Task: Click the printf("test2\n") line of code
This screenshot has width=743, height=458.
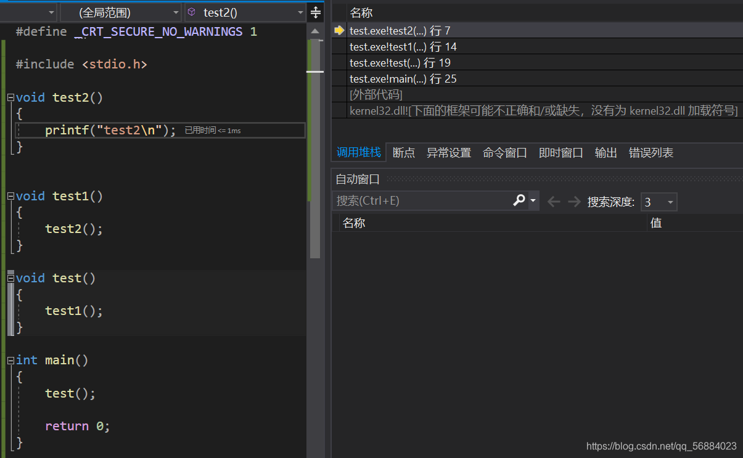Action: tap(111, 130)
